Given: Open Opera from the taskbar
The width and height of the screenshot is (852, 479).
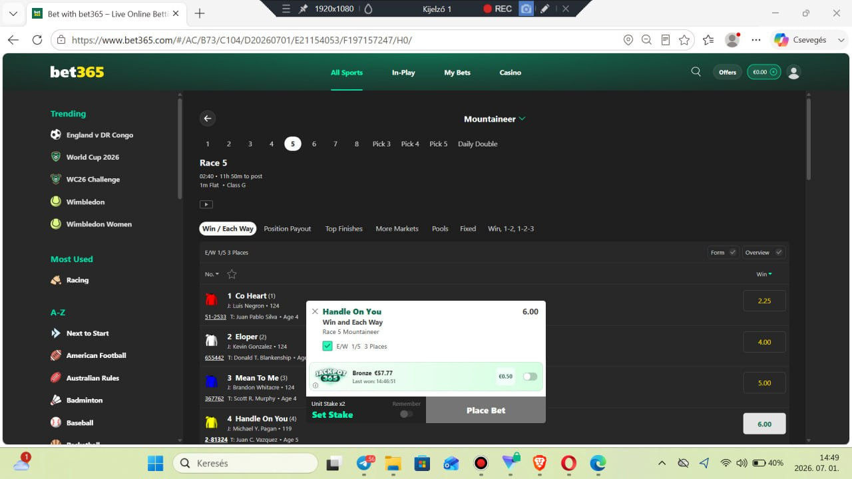Looking at the screenshot, I should (x=568, y=463).
